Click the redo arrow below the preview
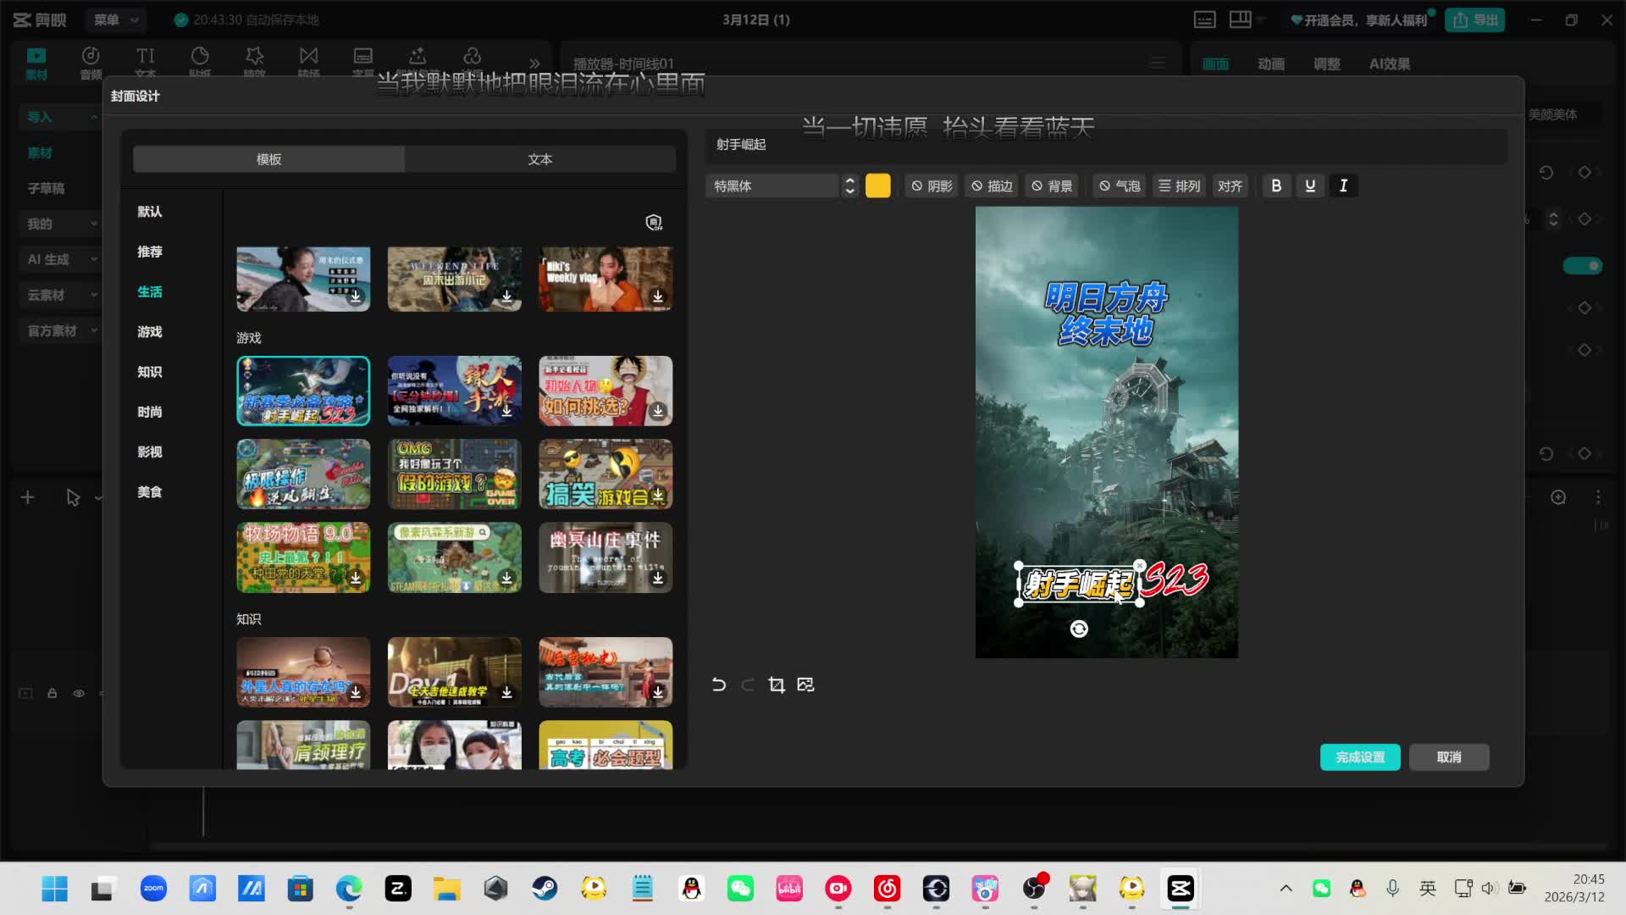Image resolution: width=1626 pixels, height=915 pixels. coord(748,685)
